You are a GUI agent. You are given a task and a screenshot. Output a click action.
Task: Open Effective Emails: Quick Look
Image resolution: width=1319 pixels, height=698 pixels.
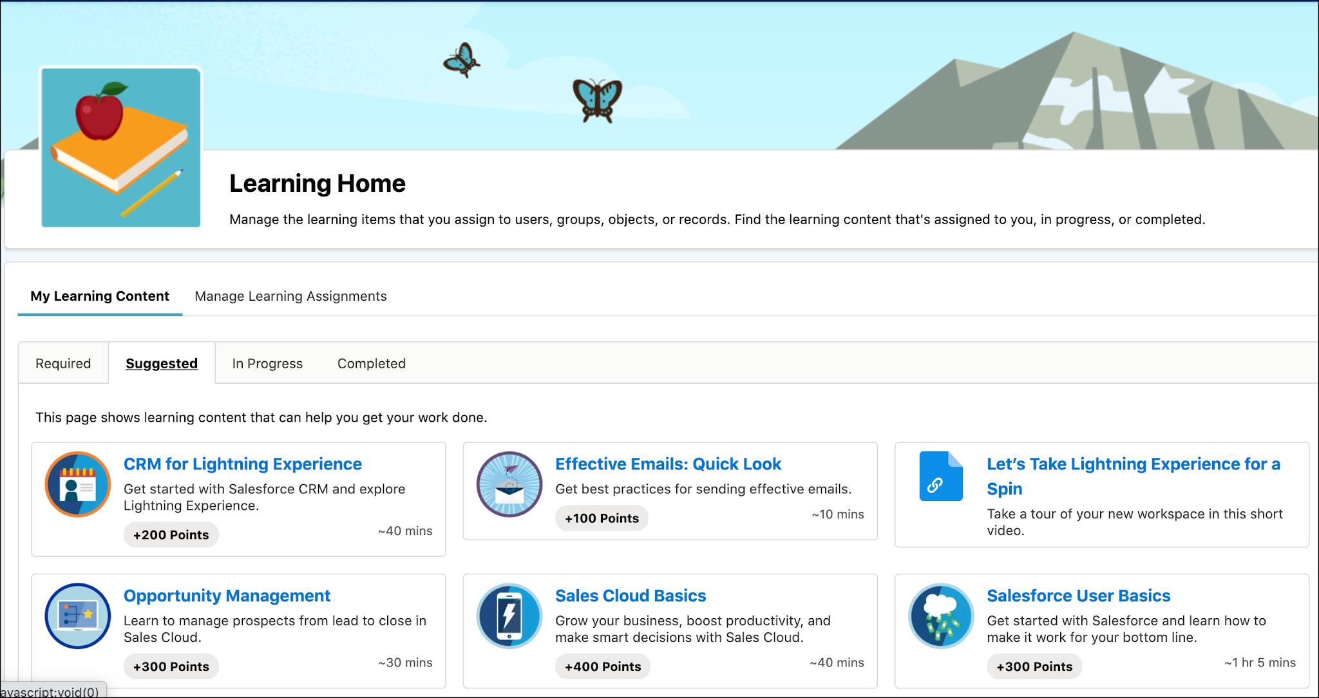point(668,464)
